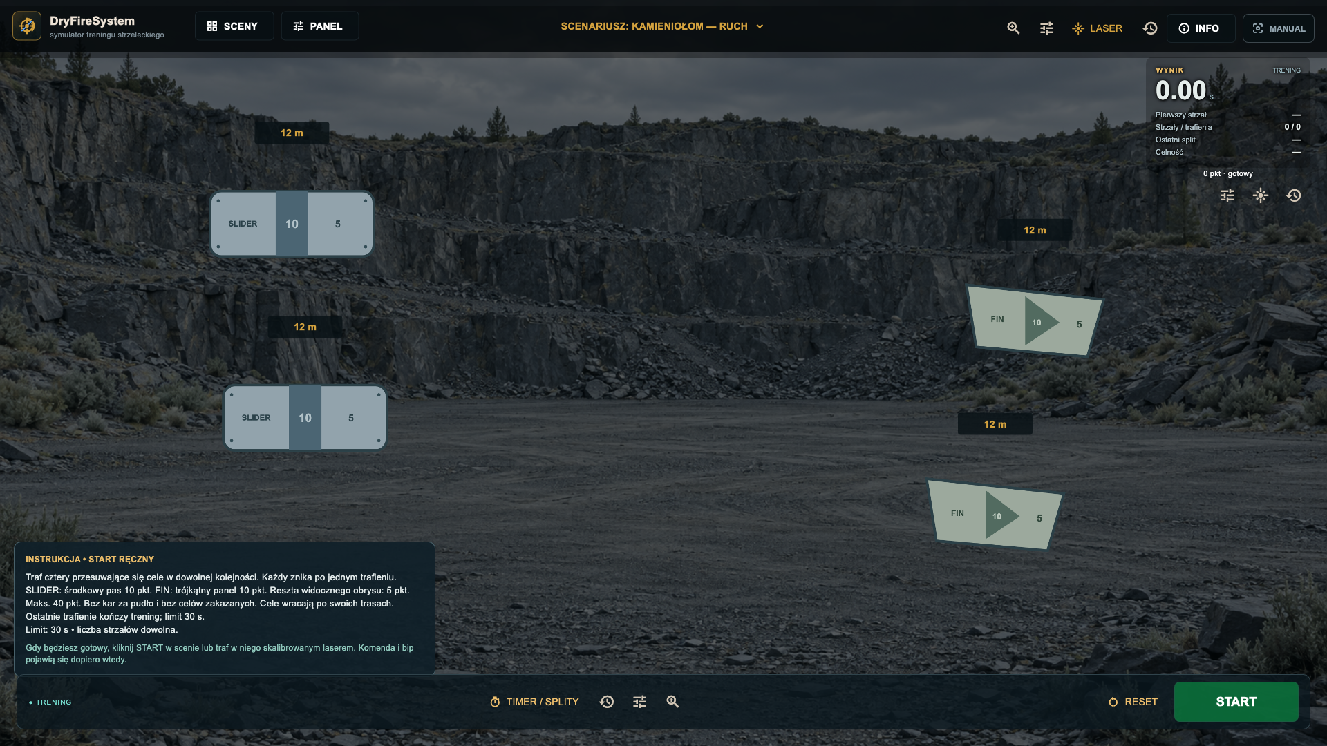Switch to MANUAL mode

pyautogui.click(x=1279, y=28)
